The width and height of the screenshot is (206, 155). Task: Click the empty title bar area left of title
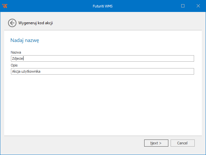48,6
